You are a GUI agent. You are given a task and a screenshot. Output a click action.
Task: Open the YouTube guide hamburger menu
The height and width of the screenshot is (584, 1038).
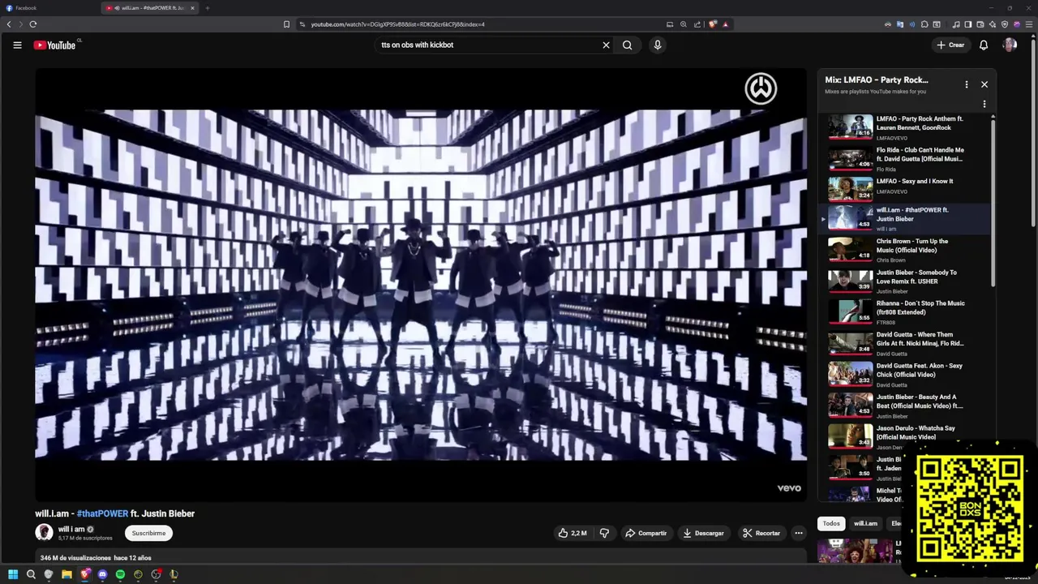click(x=17, y=45)
